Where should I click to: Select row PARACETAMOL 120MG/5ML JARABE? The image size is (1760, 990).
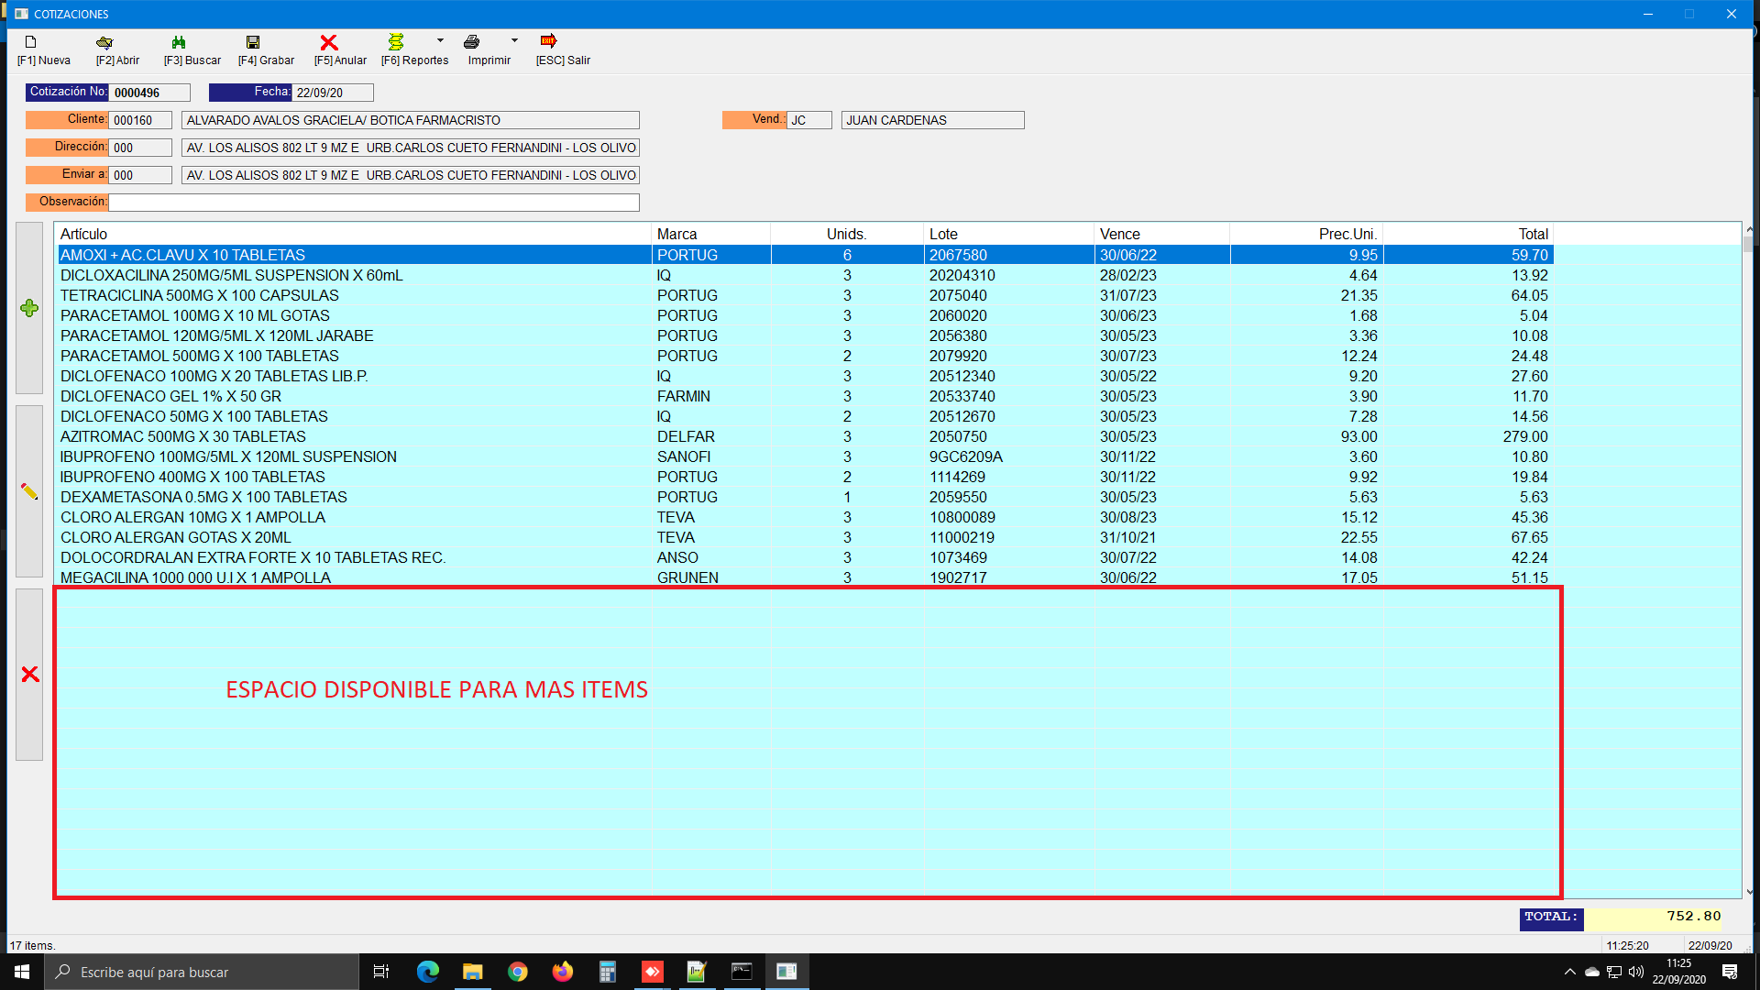click(x=806, y=335)
